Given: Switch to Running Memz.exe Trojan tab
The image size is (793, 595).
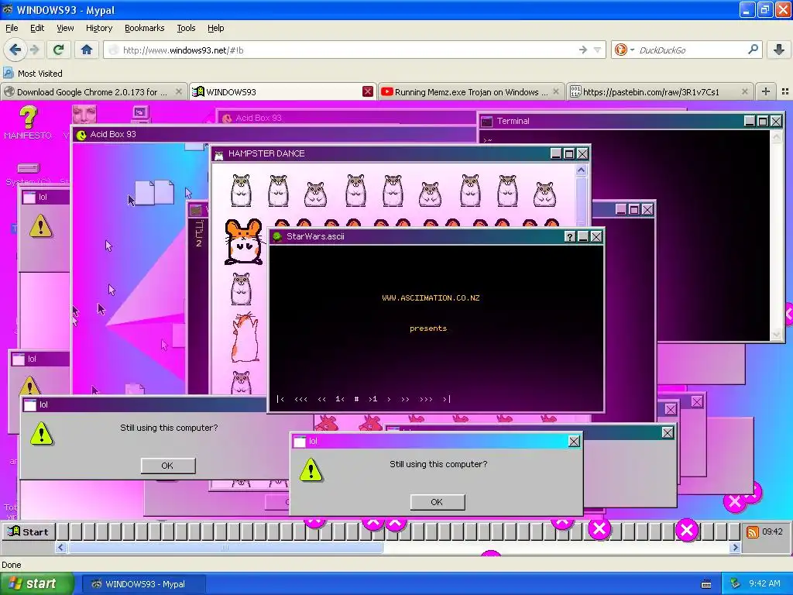Looking at the screenshot, I should pyautogui.click(x=471, y=91).
